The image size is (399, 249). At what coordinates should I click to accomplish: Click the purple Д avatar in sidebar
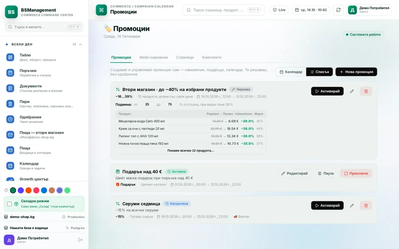[9, 240]
